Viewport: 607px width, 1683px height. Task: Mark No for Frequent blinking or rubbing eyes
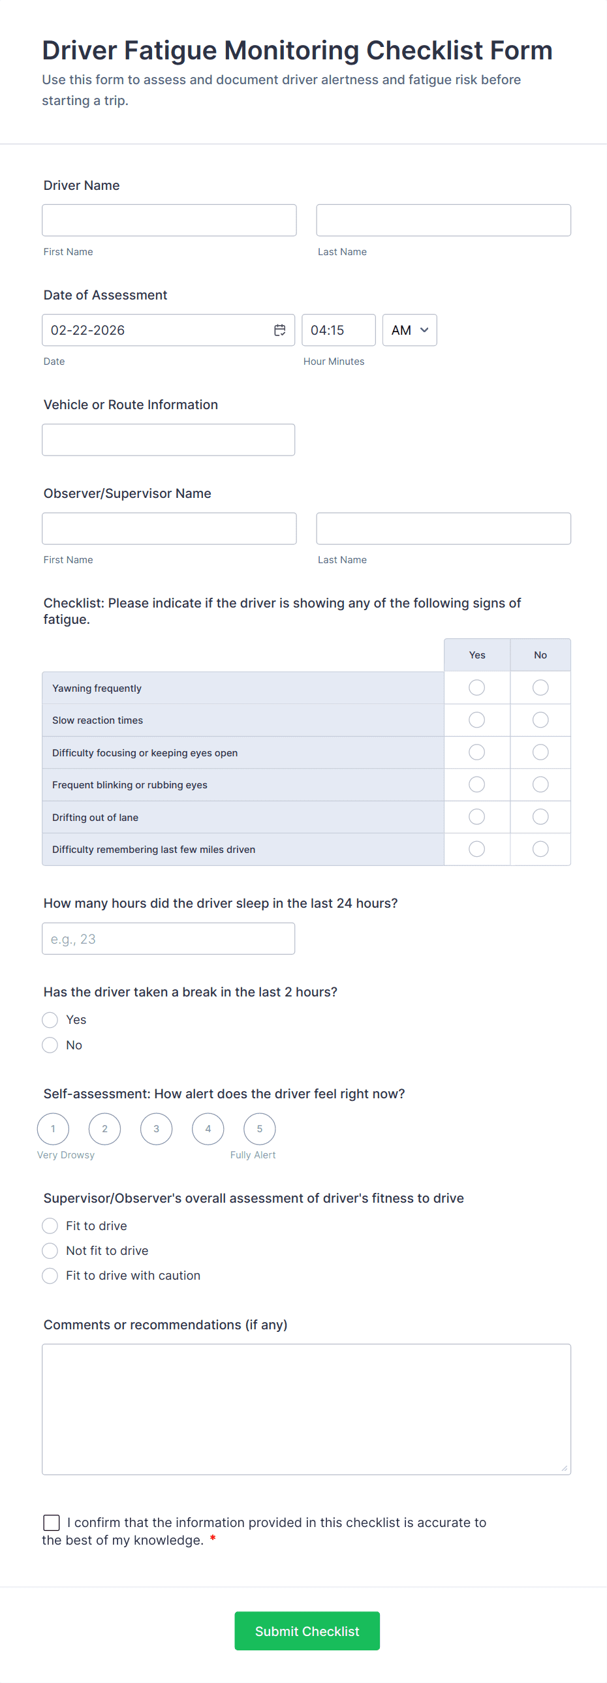click(540, 784)
